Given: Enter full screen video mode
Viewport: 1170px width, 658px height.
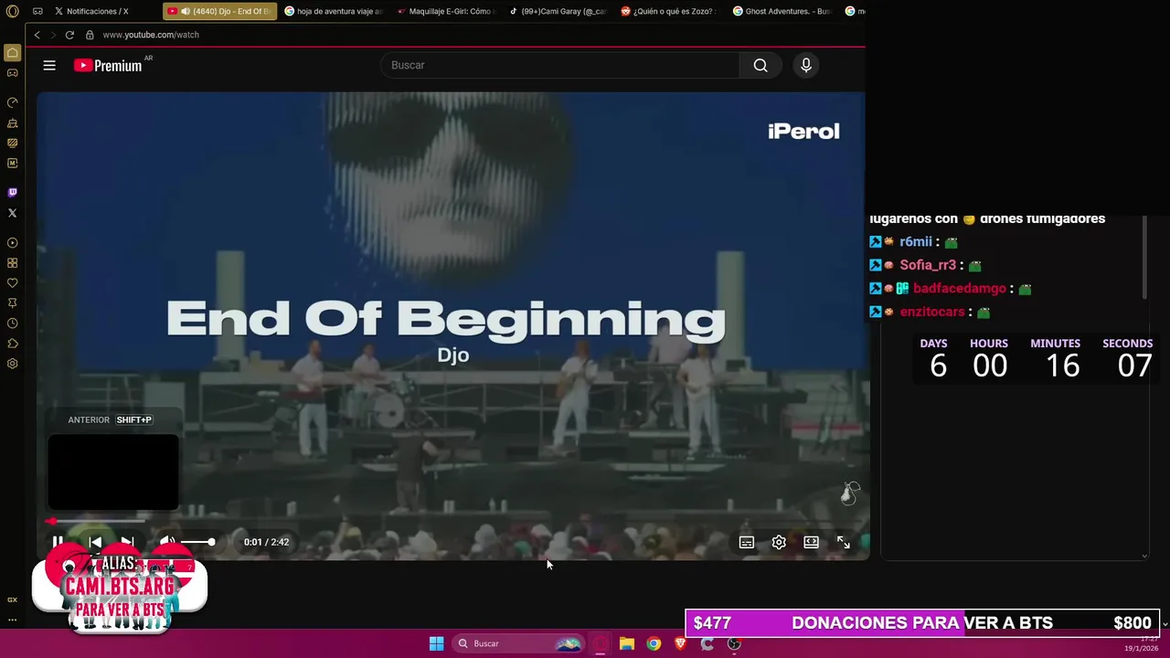Looking at the screenshot, I should [844, 542].
